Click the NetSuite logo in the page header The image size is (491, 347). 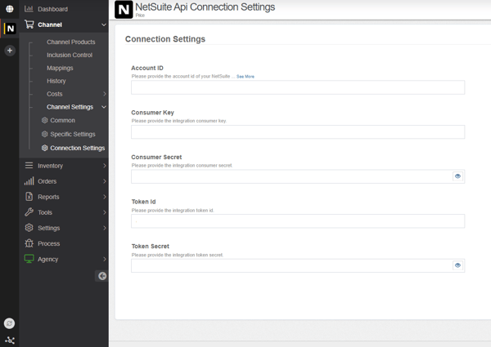[x=124, y=10]
